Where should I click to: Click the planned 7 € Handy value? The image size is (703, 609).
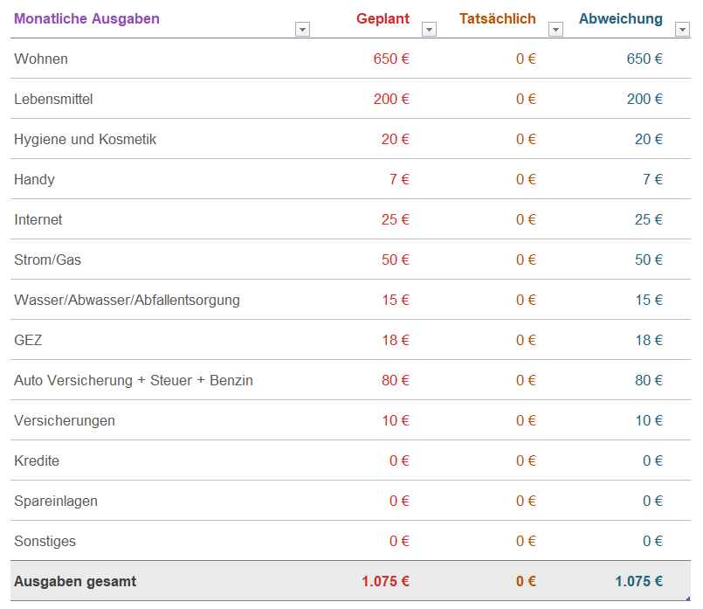tap(399, 179)
